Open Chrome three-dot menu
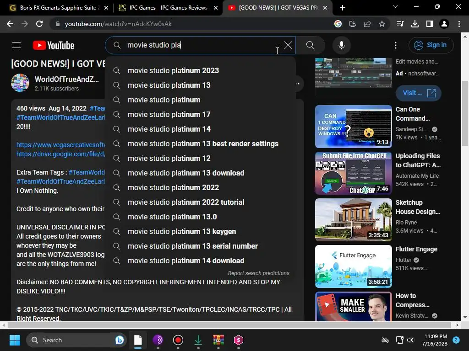 point(459,24)
